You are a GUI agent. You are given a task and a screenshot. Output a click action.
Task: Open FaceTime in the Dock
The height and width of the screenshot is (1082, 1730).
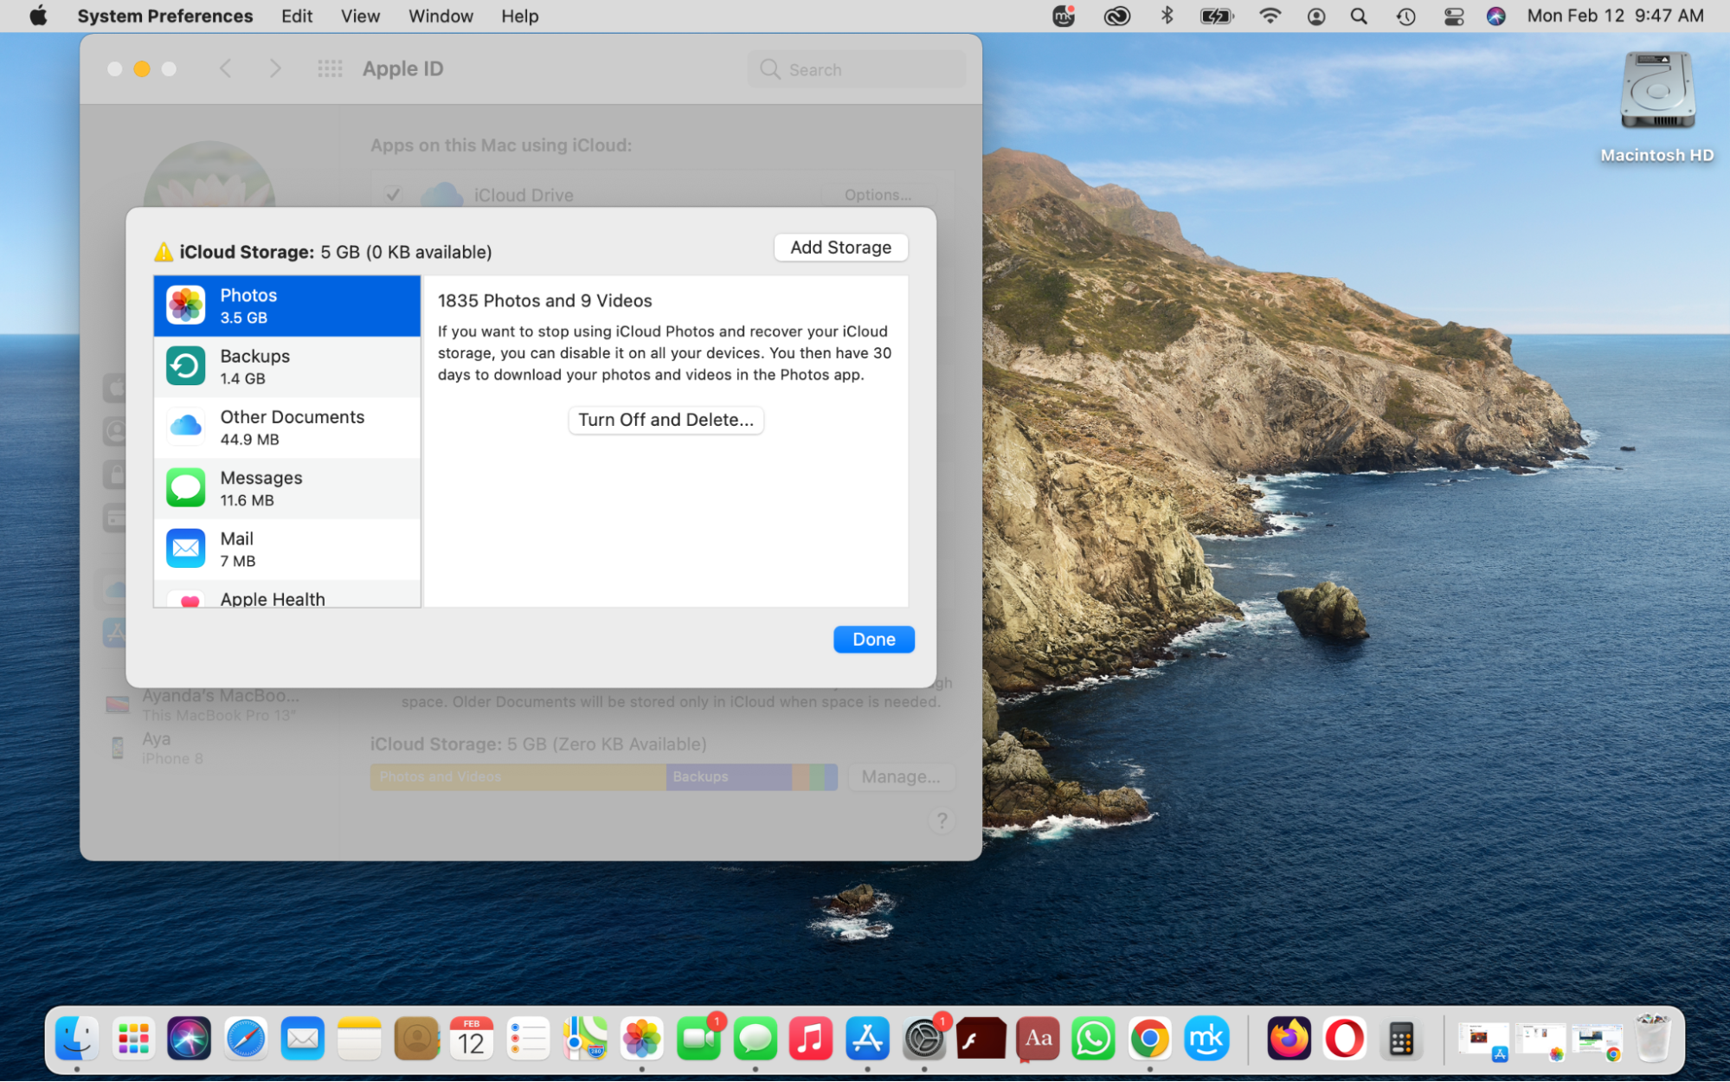click(x=698, y=1038)
